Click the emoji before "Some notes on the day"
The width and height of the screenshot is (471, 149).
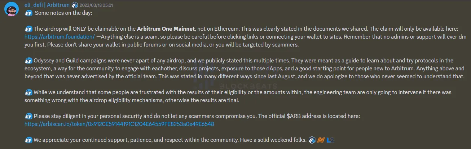point(28,13)
